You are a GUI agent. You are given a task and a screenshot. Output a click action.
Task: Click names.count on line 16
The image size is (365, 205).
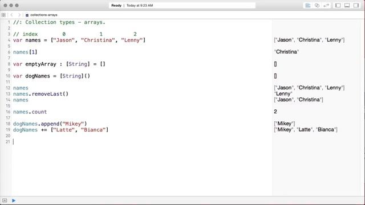tap(30, 112)
